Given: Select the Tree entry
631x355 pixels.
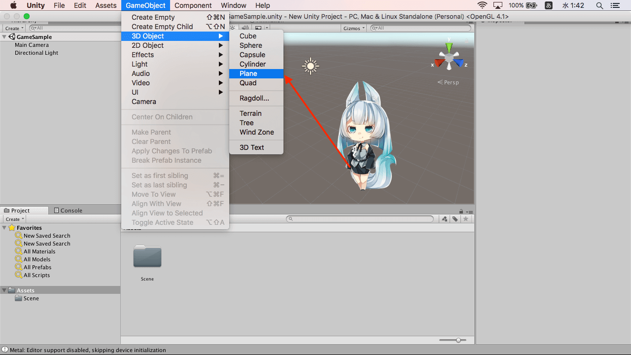Looking at the screenshot, I should coord(256,123).
